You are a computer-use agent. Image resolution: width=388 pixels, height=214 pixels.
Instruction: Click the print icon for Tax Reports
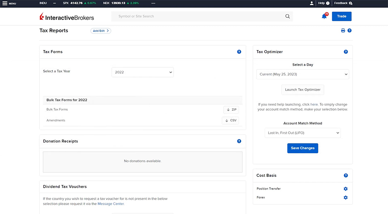343,31
